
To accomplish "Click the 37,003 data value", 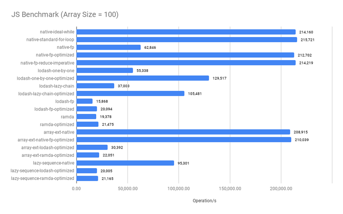I will click(123, 86).
